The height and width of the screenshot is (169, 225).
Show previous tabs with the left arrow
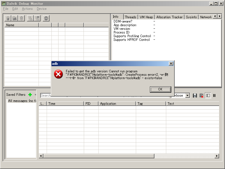pos(215,16)
